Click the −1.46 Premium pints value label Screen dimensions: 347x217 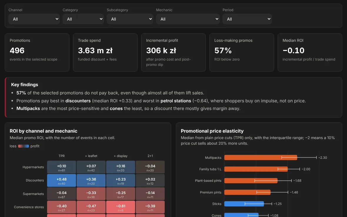(294, 192)
